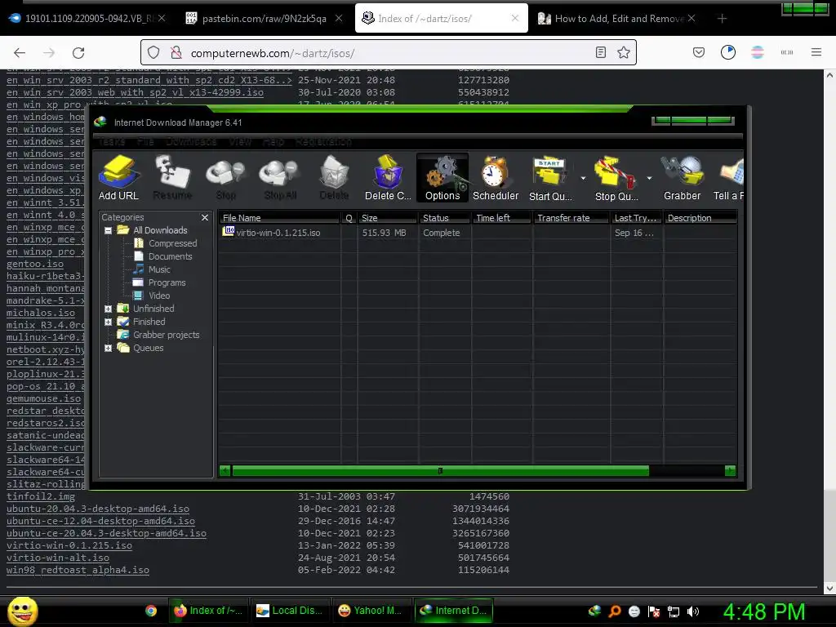Click the Start Queue icon
Image resolution: width=836 pixels, height=627 pixels.
(550, 177)
